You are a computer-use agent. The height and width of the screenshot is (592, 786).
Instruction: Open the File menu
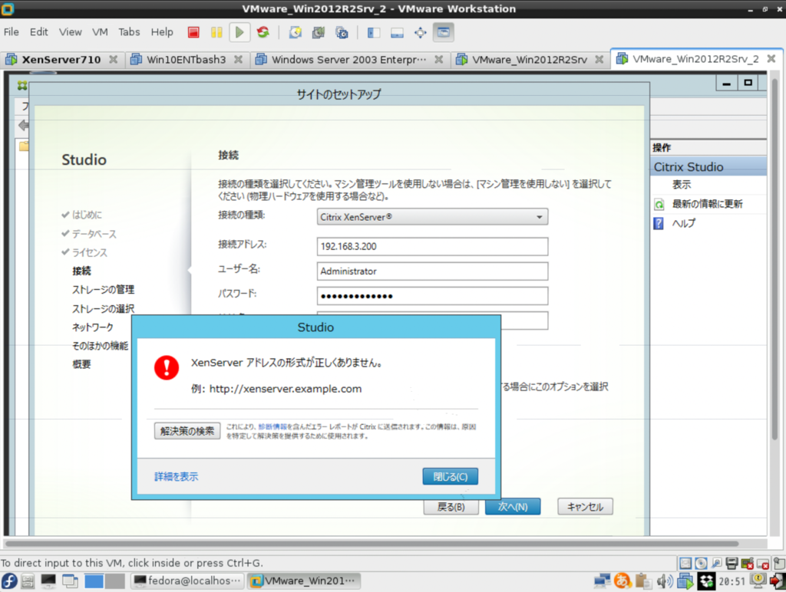click(11, 32)
